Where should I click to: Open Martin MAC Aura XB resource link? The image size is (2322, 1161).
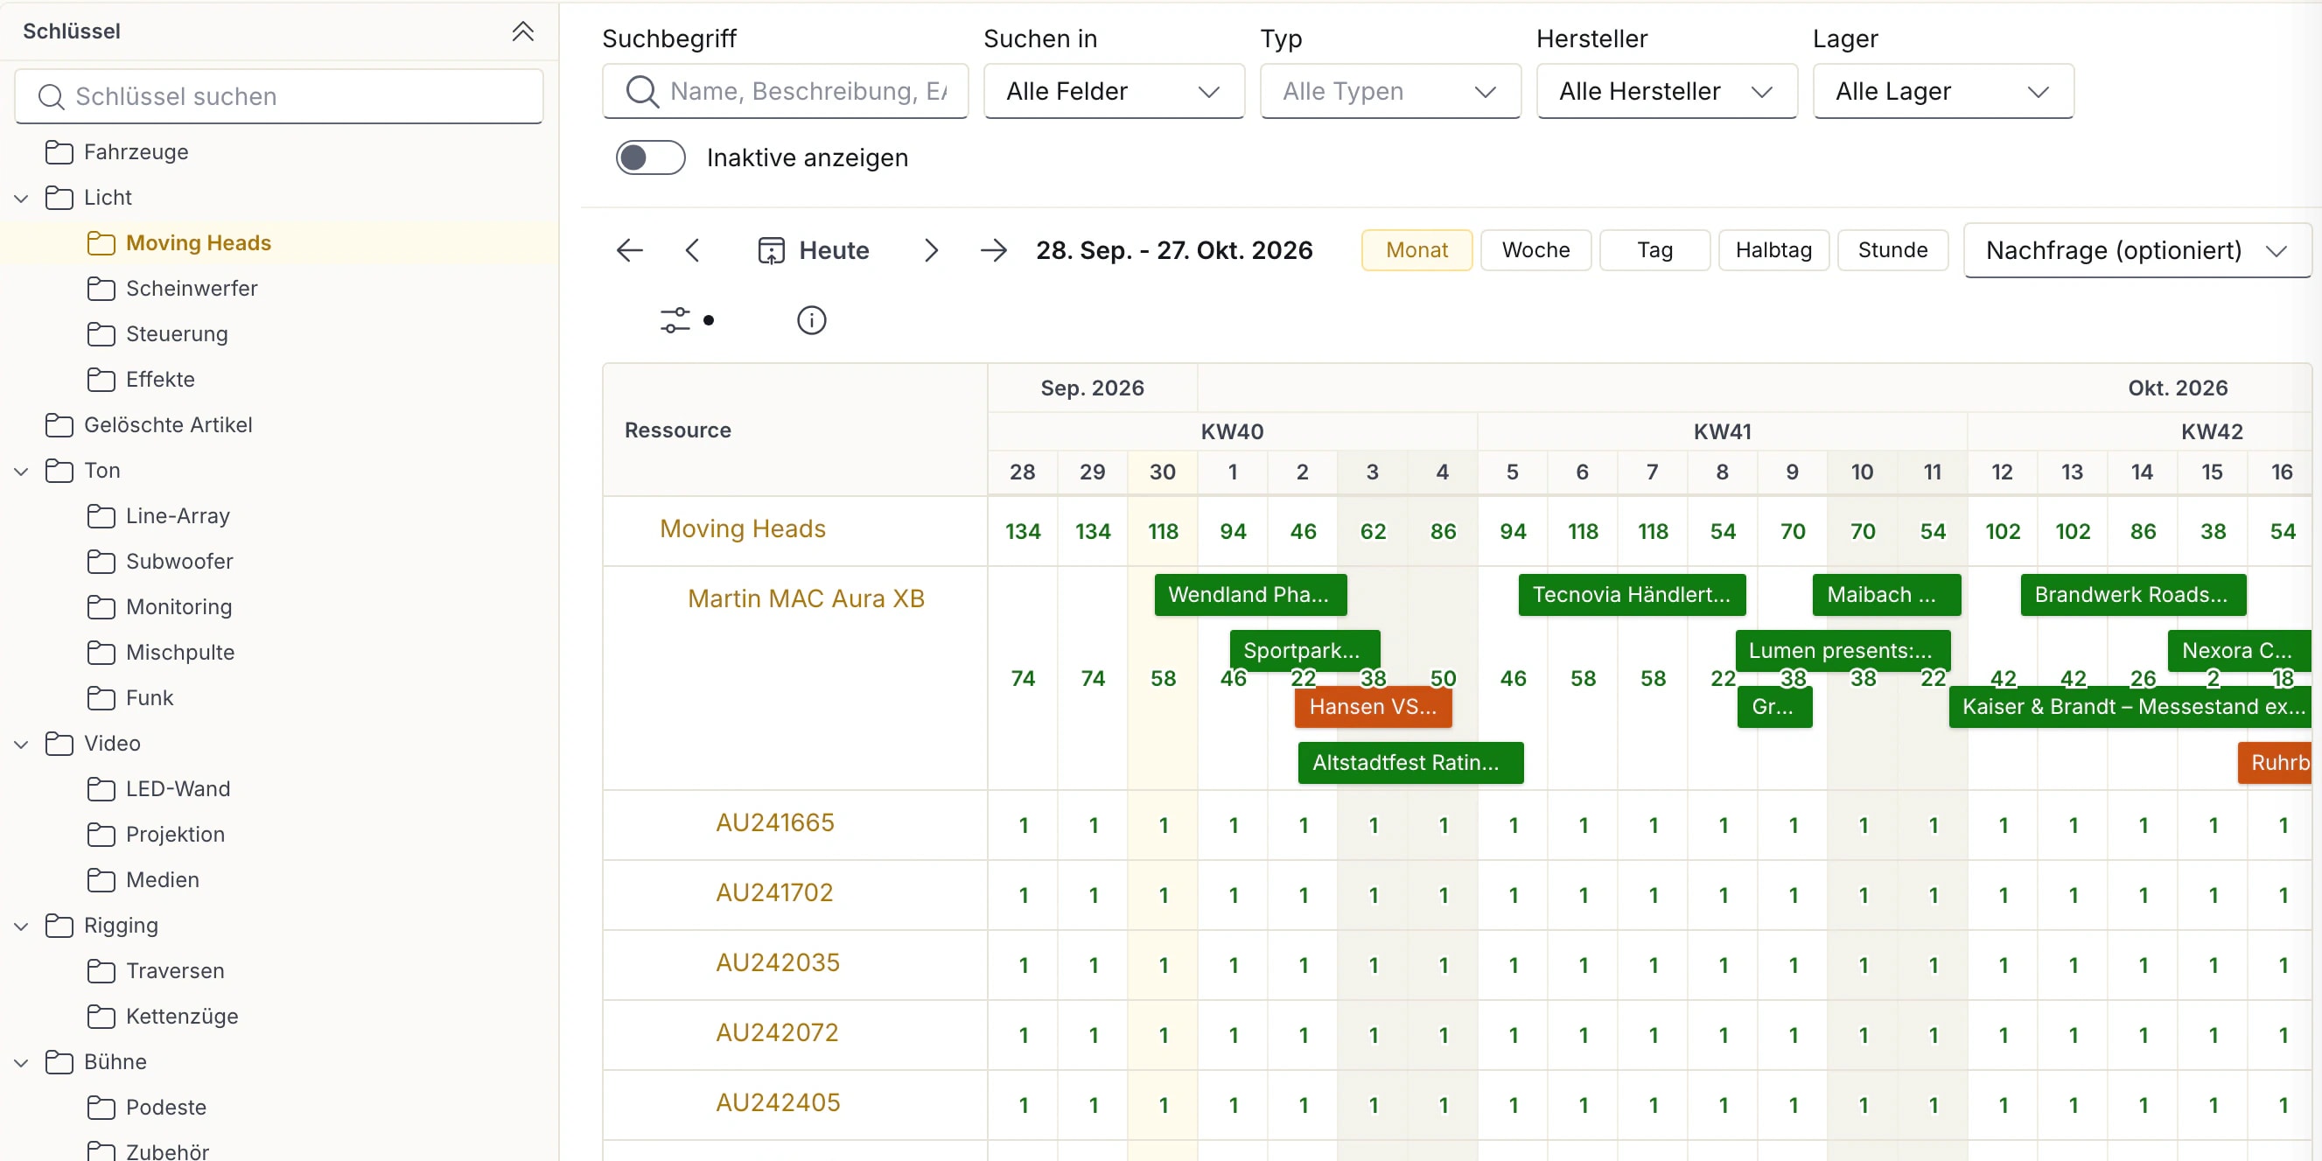[805, 598]
